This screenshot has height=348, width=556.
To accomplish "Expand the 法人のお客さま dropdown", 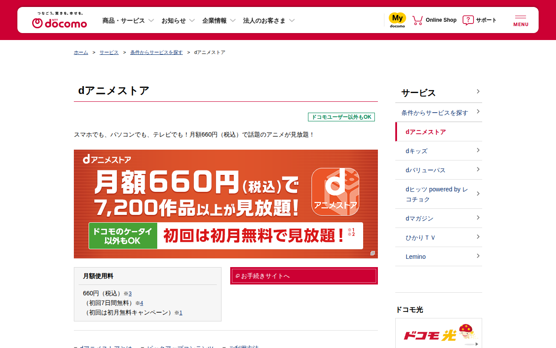I will click(269, 20).
